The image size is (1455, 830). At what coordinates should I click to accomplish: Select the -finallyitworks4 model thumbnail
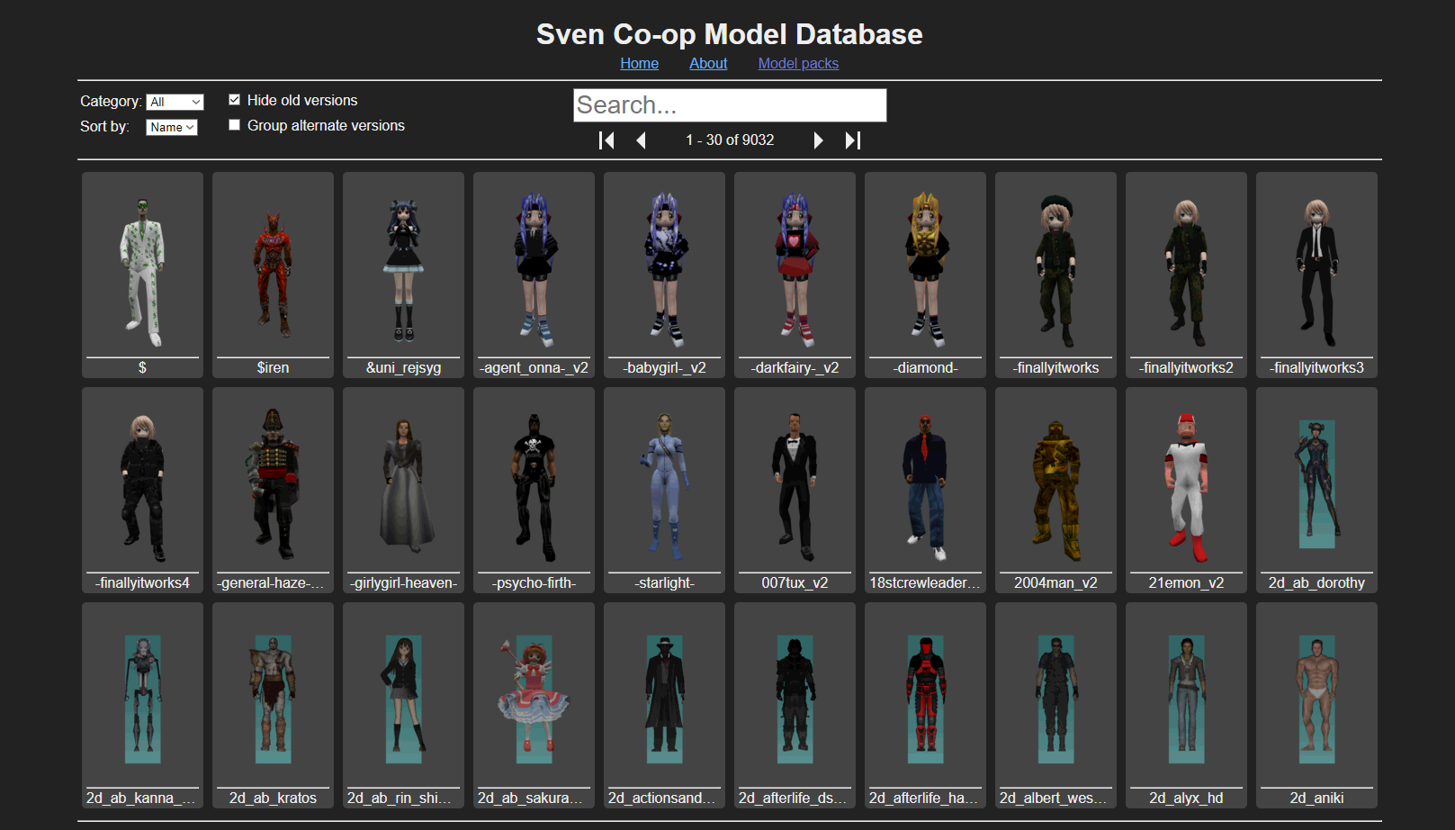[142, 491]
